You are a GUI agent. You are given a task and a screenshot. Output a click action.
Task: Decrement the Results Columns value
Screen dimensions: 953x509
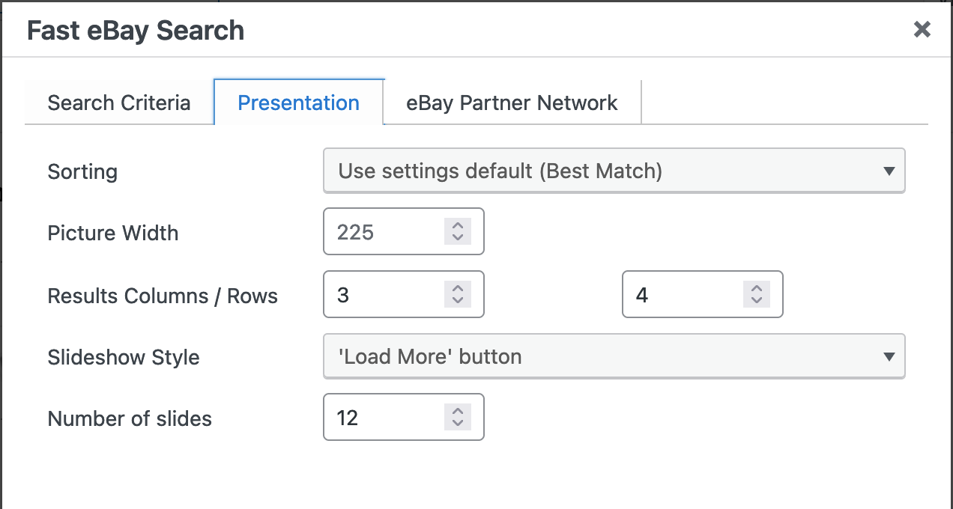click(457, 301)
